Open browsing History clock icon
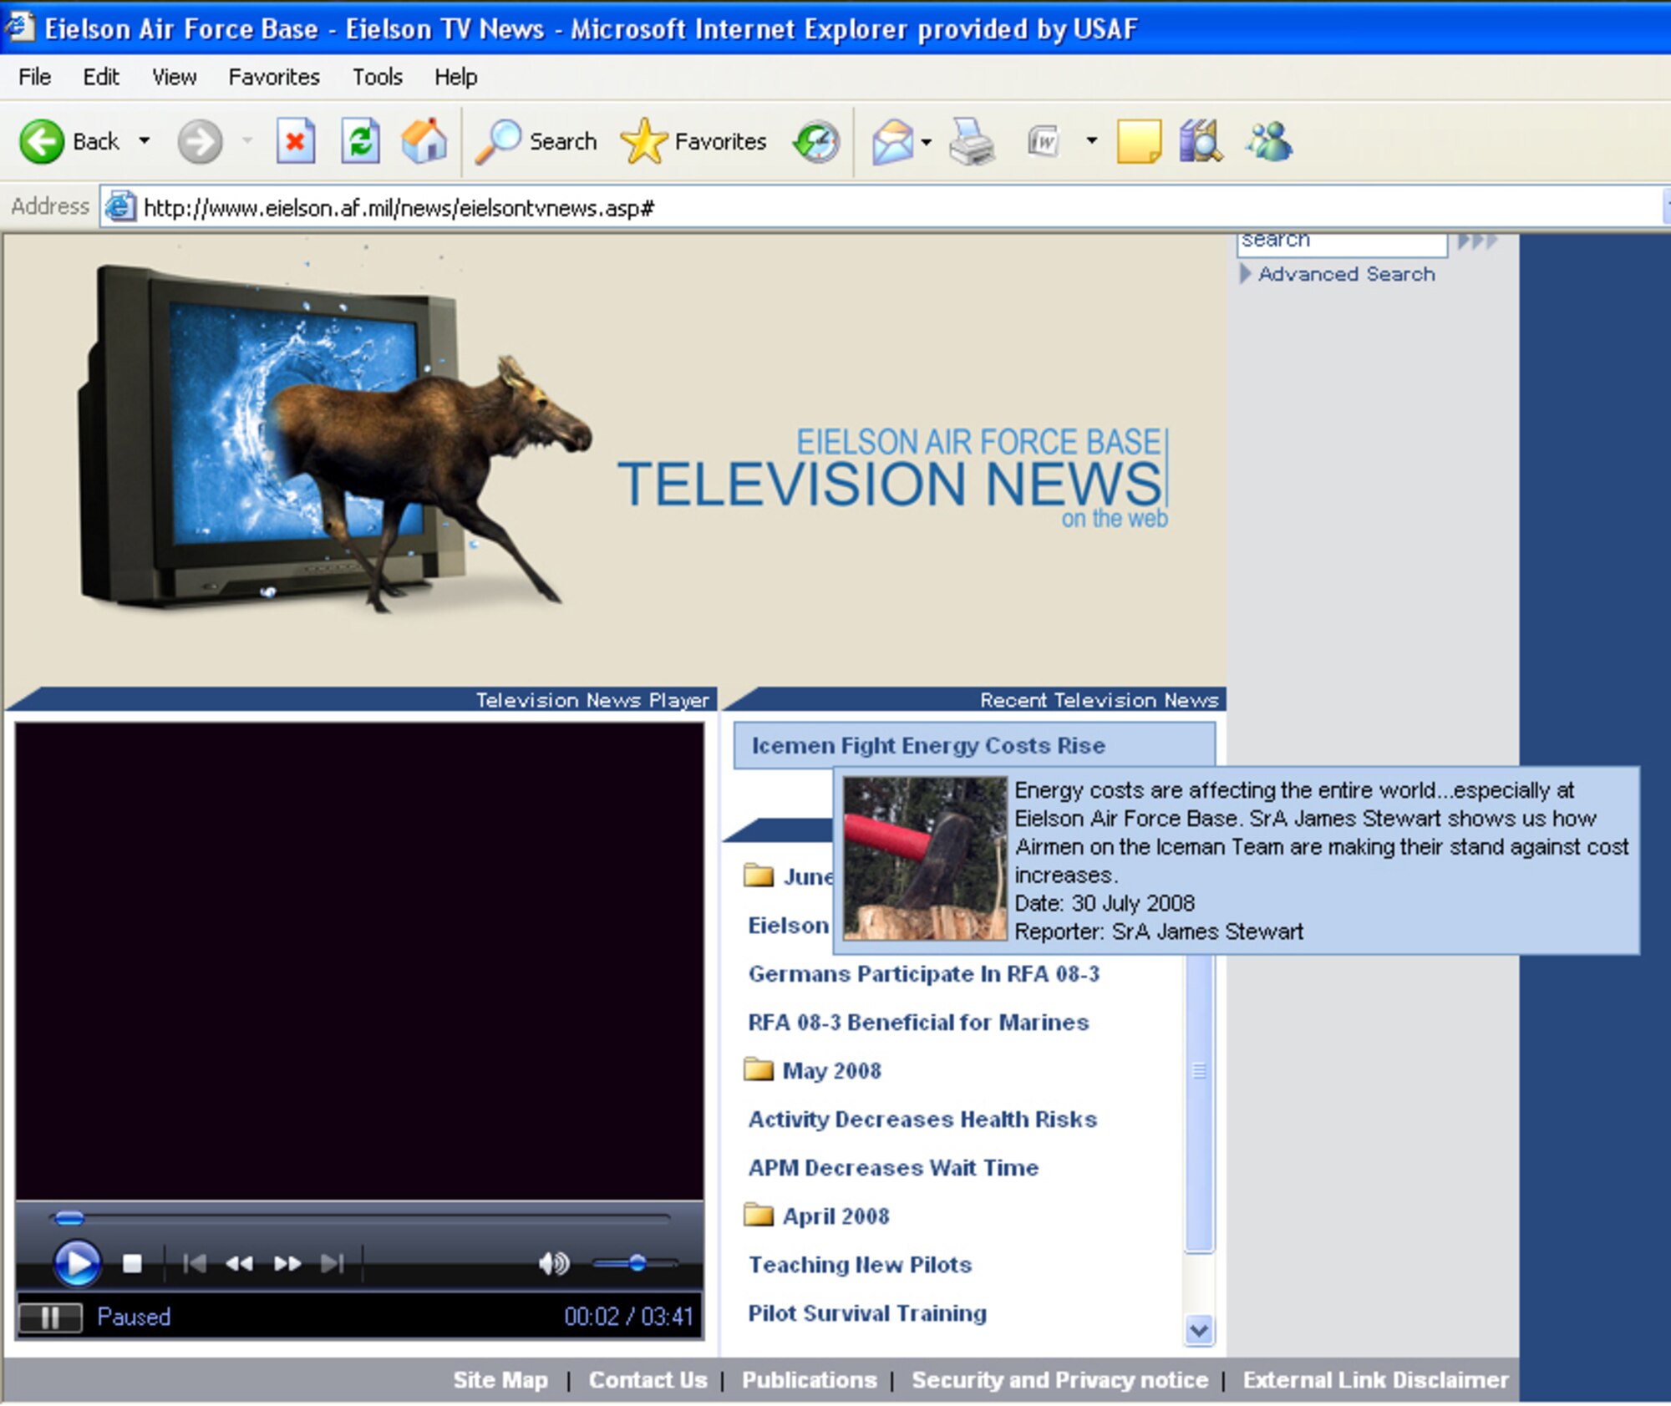This screenshot has width=1671, height=1406. tap(816, 141)
